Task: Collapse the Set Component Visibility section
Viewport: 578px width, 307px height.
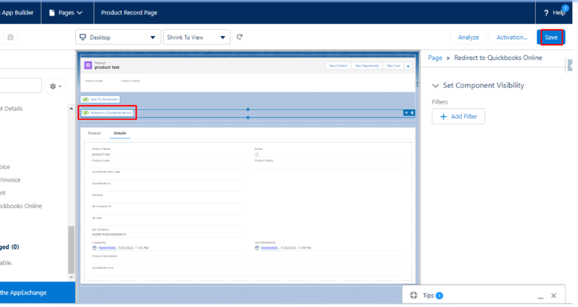Action: point(435,86)
